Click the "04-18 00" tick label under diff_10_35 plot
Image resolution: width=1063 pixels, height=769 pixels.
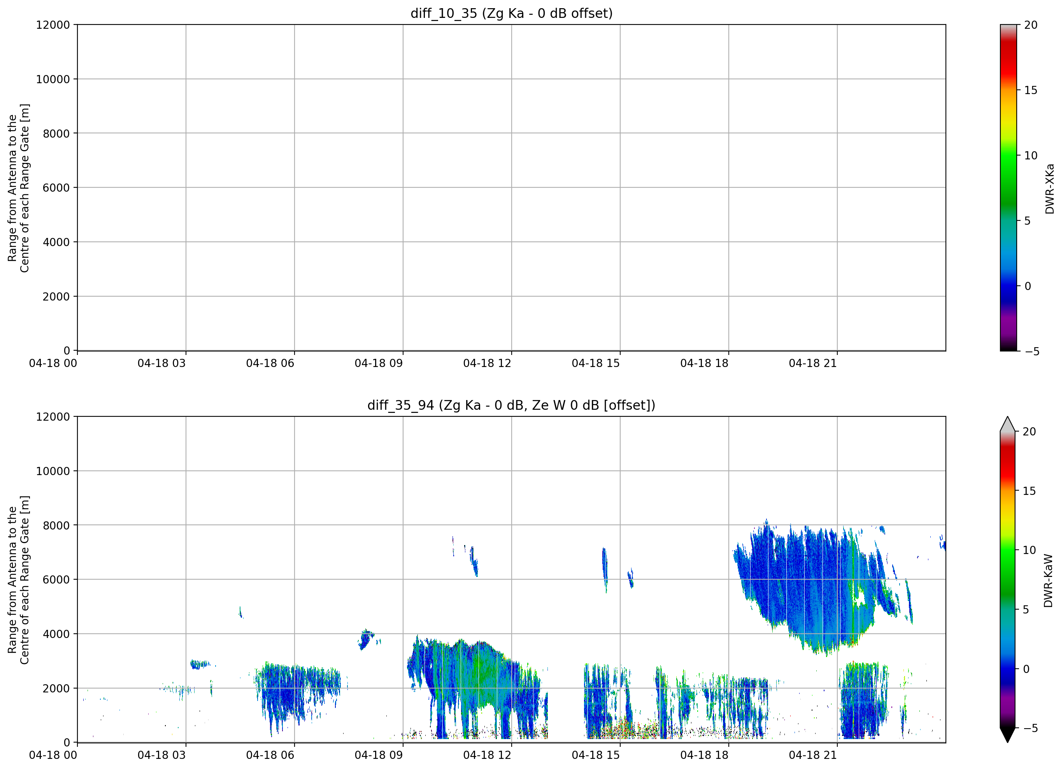53,363
